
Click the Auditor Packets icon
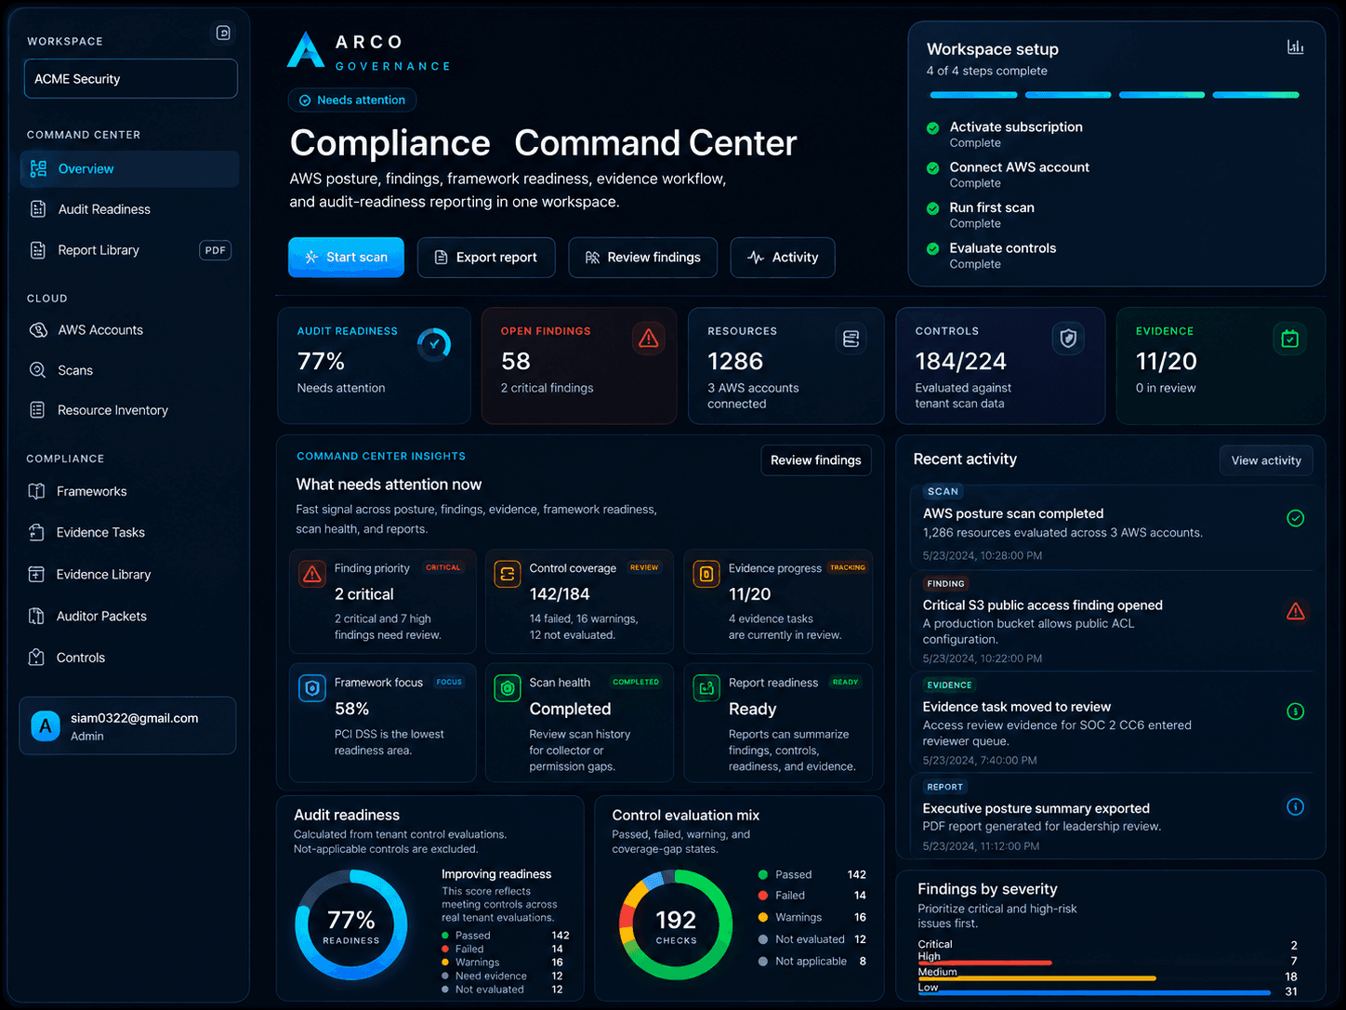coord(36,616)
